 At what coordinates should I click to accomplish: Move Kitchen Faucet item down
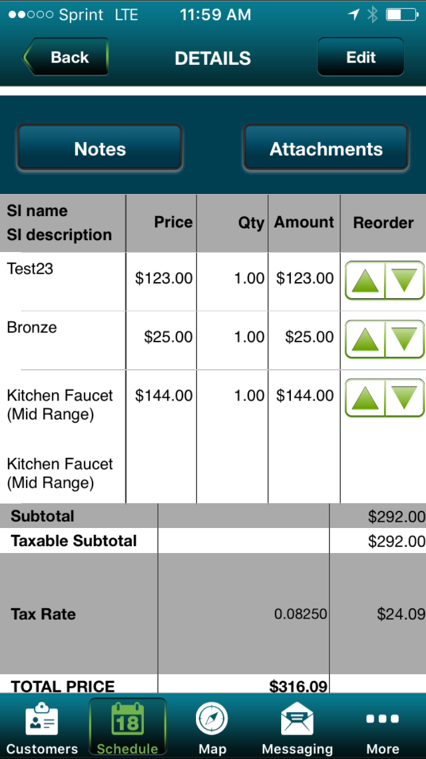coord(404,398)
